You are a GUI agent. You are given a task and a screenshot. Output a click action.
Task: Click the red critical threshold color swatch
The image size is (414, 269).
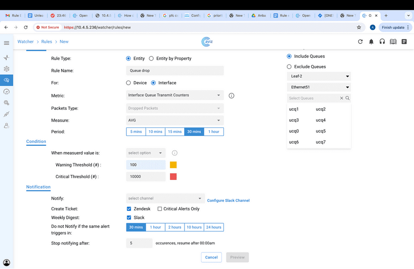[x=173, y=177]
